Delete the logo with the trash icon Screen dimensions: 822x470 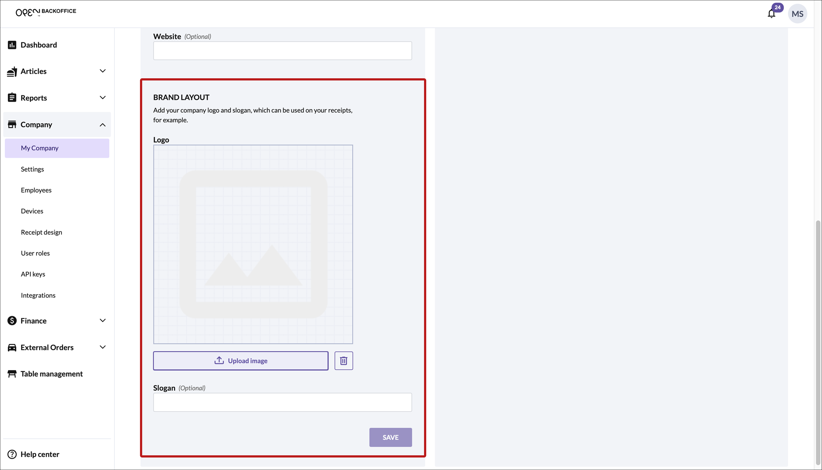click(x=344, y=360)
